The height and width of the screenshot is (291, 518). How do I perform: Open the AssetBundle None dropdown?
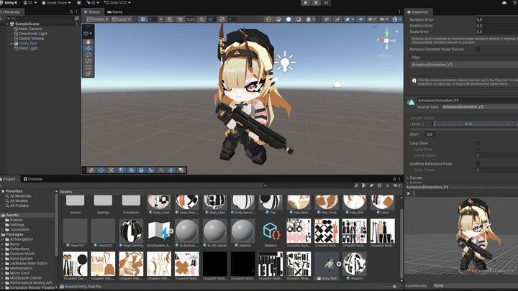point(475,285)
